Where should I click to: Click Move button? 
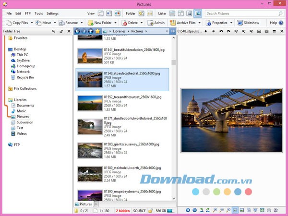43,23
